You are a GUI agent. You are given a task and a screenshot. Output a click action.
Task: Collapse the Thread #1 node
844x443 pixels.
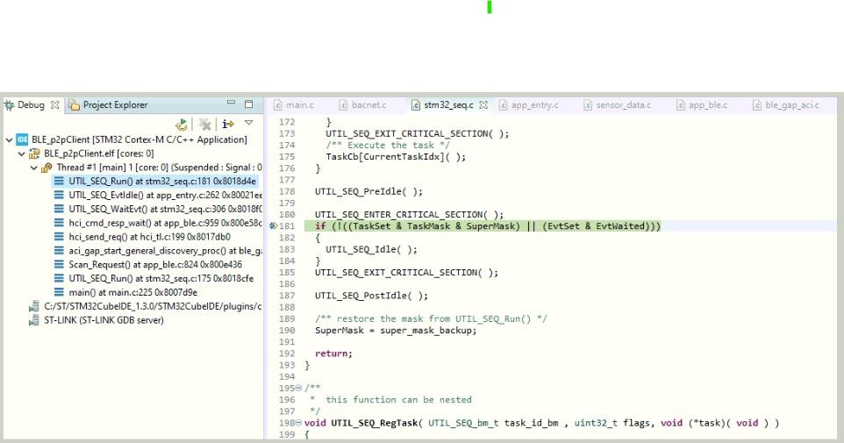pos(34,168)
